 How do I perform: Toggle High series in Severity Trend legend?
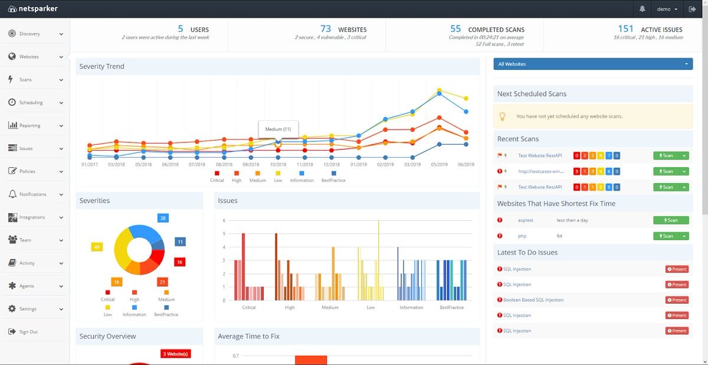pos(237,177)
